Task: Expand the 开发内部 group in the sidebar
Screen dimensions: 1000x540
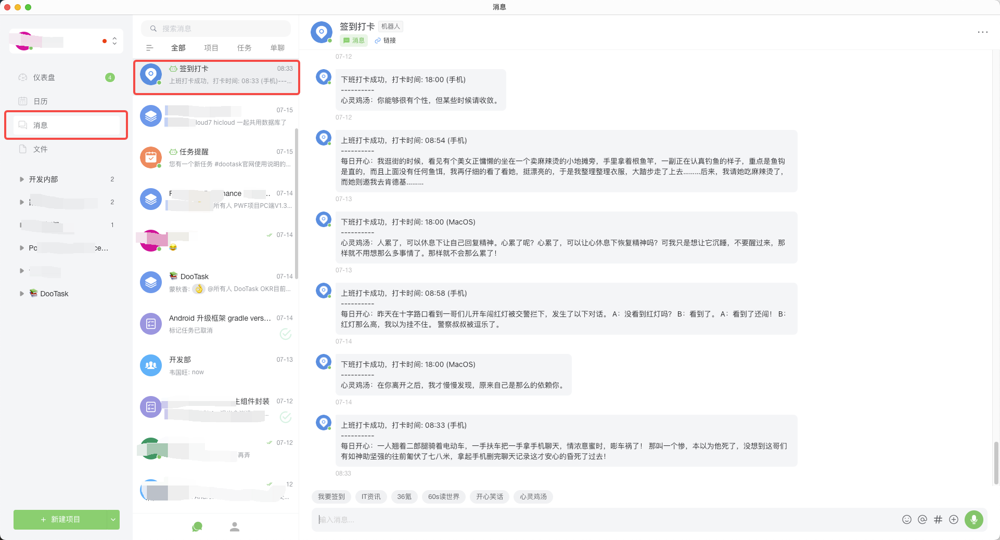Action: tap(21, 179)
